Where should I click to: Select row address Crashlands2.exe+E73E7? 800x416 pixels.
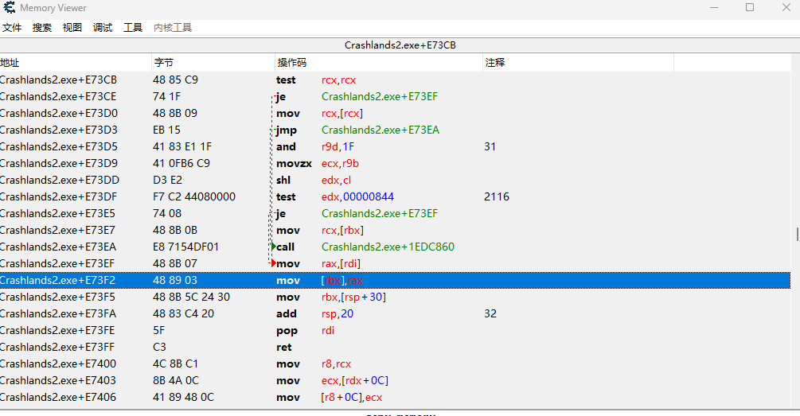point(57,231)
